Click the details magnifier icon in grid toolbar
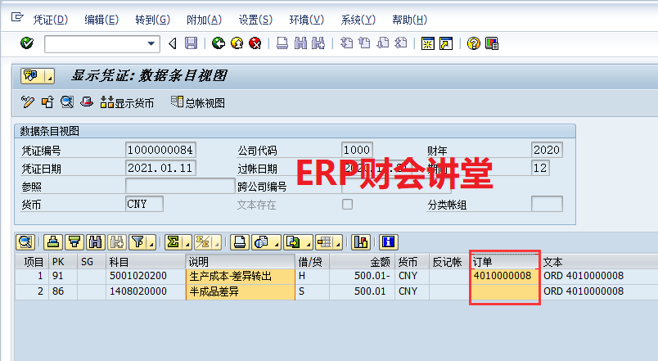The image size is (658, 361). point(25,241)
